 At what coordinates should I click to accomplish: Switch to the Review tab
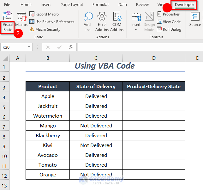click(x=142, y=5)
